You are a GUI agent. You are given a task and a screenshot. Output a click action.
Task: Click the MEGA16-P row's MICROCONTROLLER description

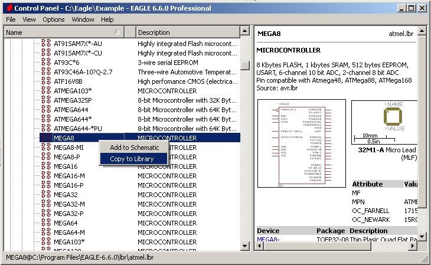point(167,185)
